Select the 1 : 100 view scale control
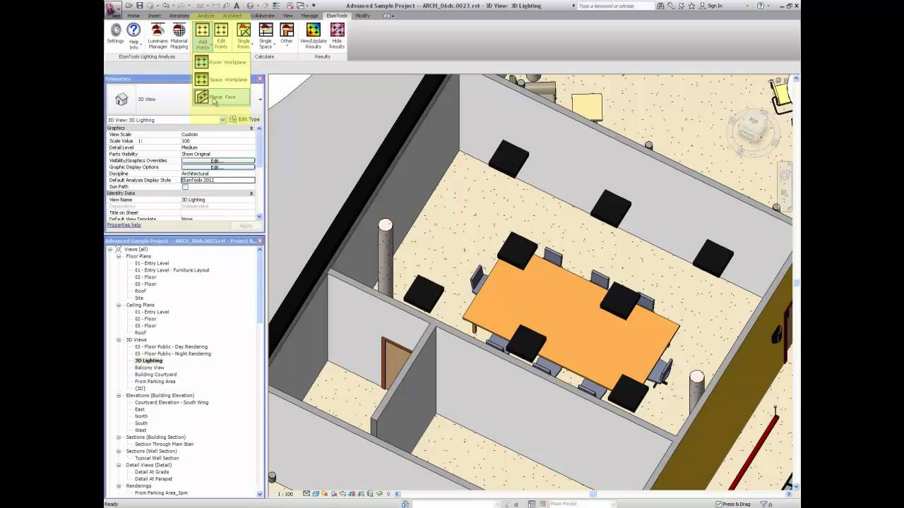 285,494
